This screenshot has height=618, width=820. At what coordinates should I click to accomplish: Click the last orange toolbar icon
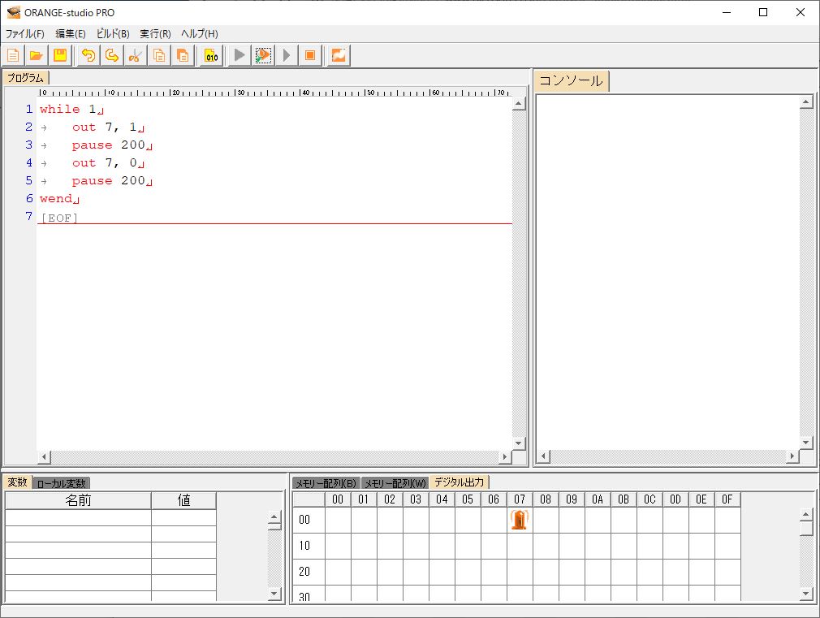[339, 55]
